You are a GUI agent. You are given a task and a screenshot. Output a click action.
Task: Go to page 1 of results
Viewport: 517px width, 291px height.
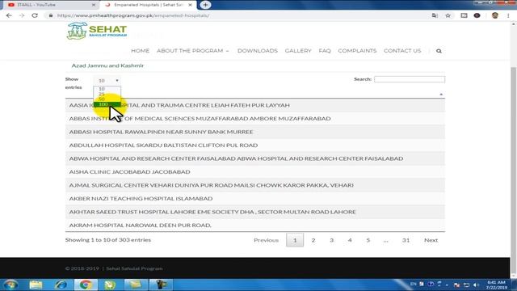[x=295, y=240]
